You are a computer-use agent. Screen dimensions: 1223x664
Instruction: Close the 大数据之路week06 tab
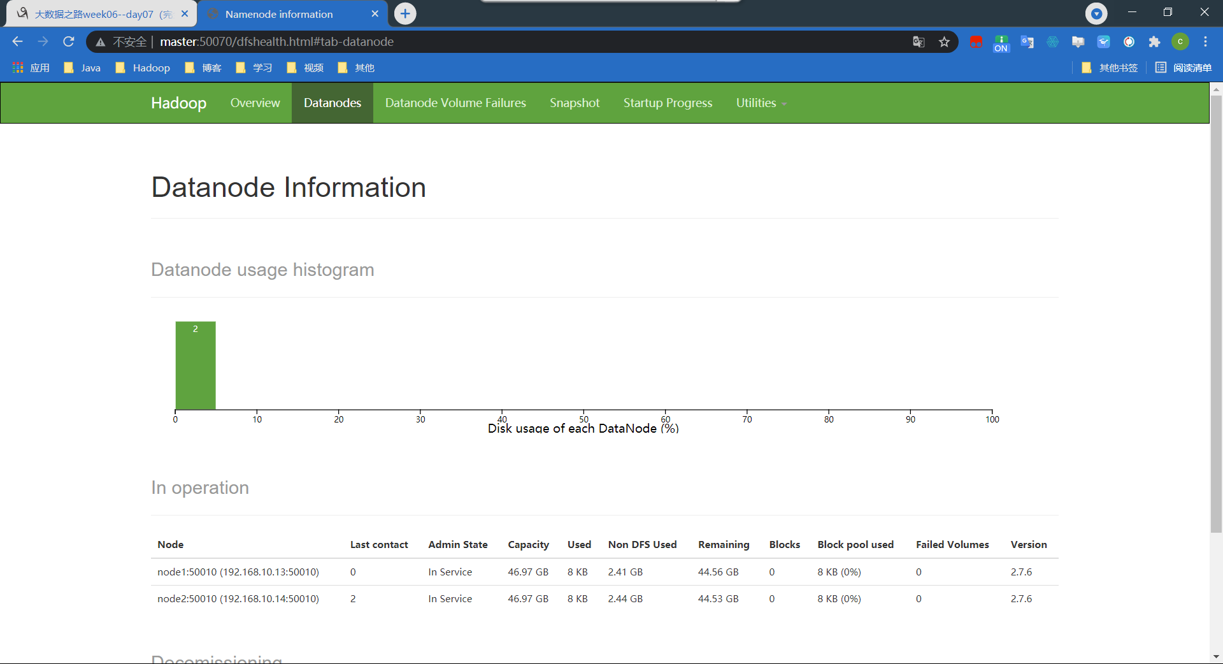click(x=185, y=13)
